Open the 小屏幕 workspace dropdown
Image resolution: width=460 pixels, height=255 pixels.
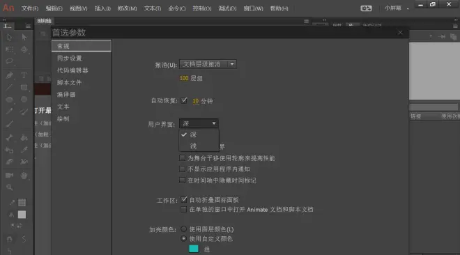tap(397, 8)
